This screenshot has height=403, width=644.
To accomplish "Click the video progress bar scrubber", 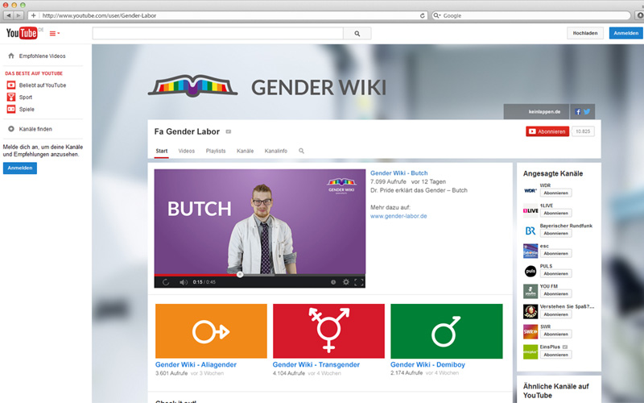I will click(240, 274).
